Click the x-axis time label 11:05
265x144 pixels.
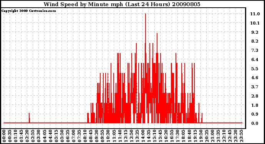pyautogui.click(x=114, y=136)
